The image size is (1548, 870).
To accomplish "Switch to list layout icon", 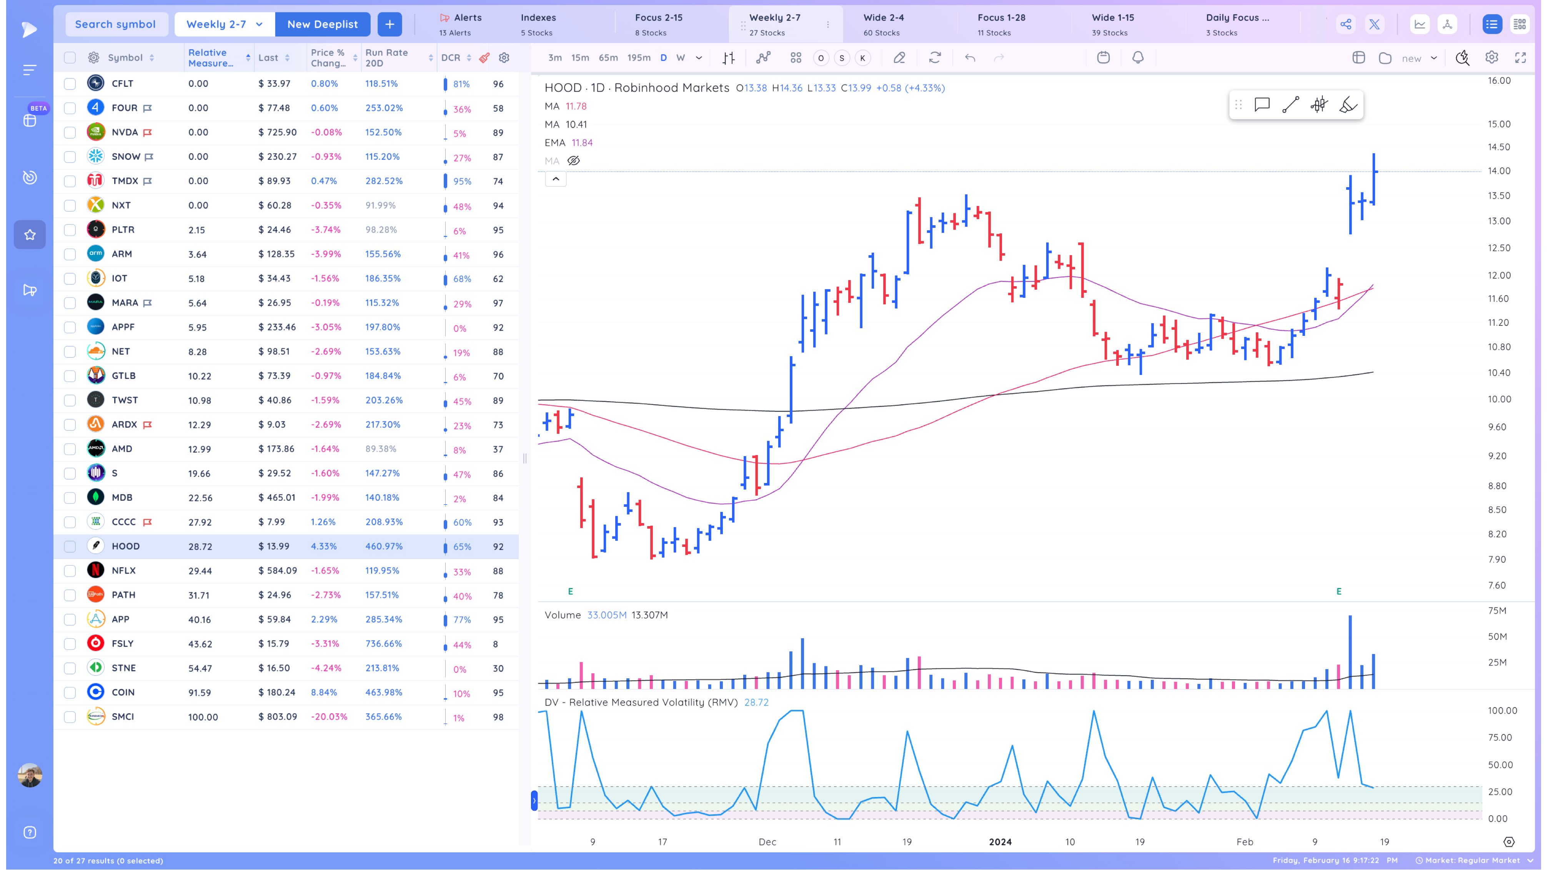I will (1491, 24).
